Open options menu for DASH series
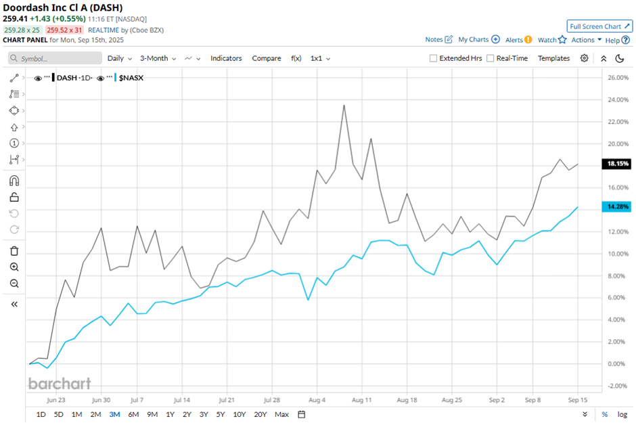 pos(47,77)
